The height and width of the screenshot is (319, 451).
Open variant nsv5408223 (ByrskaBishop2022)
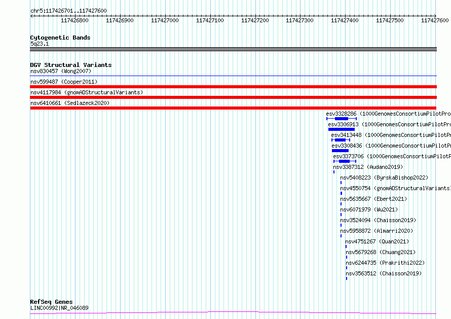pyautogui.click(x=384, y=178)
